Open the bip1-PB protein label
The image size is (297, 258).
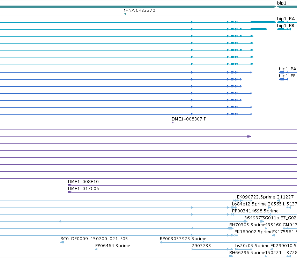coord(287,76)
